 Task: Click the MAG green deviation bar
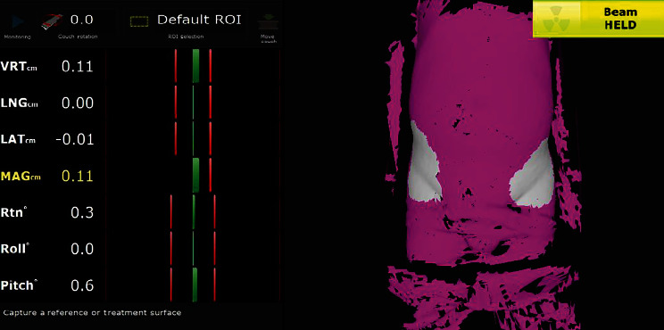coord(195,175)
